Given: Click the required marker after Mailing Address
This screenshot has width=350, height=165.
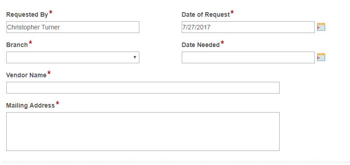Looking at the screenshot, I should (x=57, y=103).
